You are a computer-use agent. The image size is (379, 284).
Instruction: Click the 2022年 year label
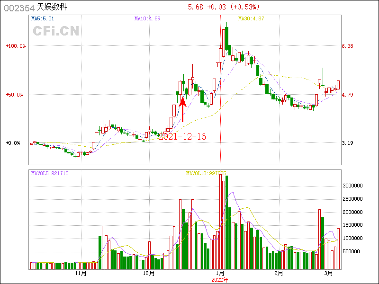click(220, 280)
